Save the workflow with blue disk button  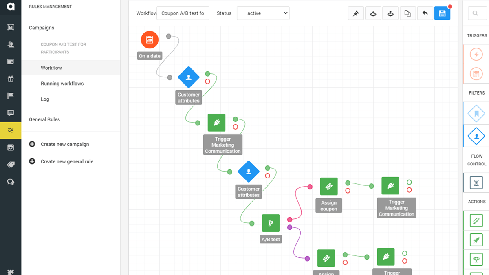coord(442,13)
